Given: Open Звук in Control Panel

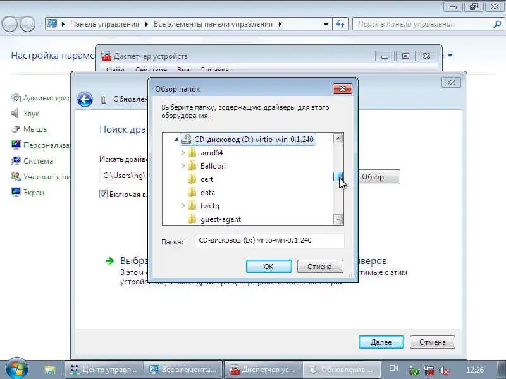Looking at the screenshot, I should [x=31, y=114].
